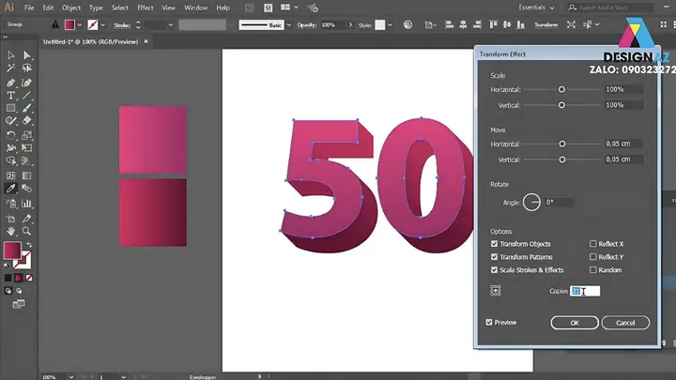The width and height of the screenshot is (676, 380).
Task: Open the stroke color dropdown arrow
Action: point(102,25)
